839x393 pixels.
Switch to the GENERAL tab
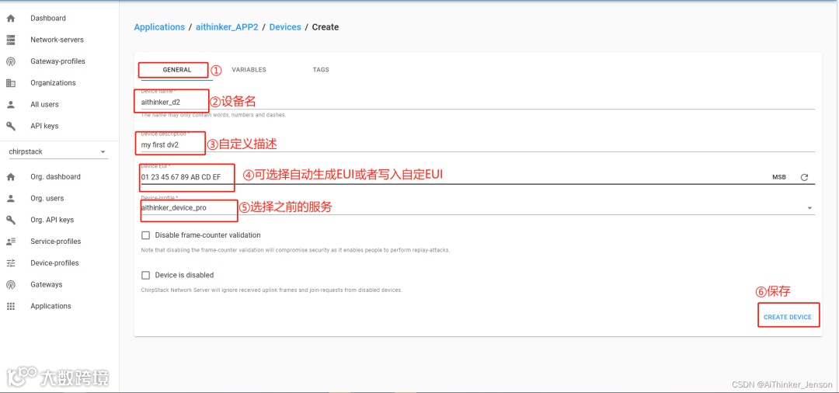tap(177, 70)
